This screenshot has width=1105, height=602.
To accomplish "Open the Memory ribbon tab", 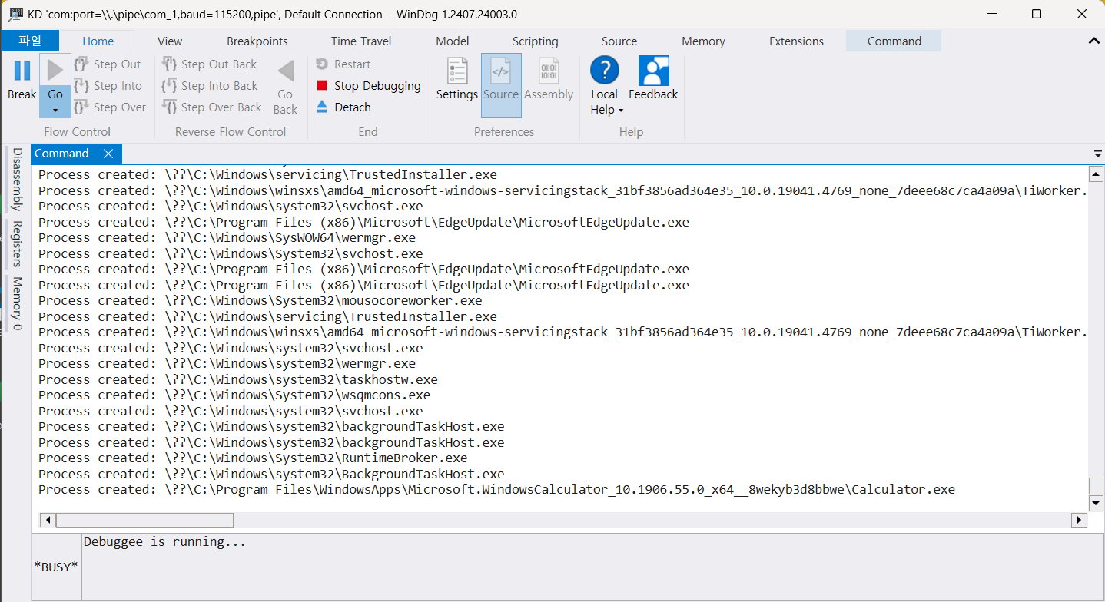I will tap(703, 41).
